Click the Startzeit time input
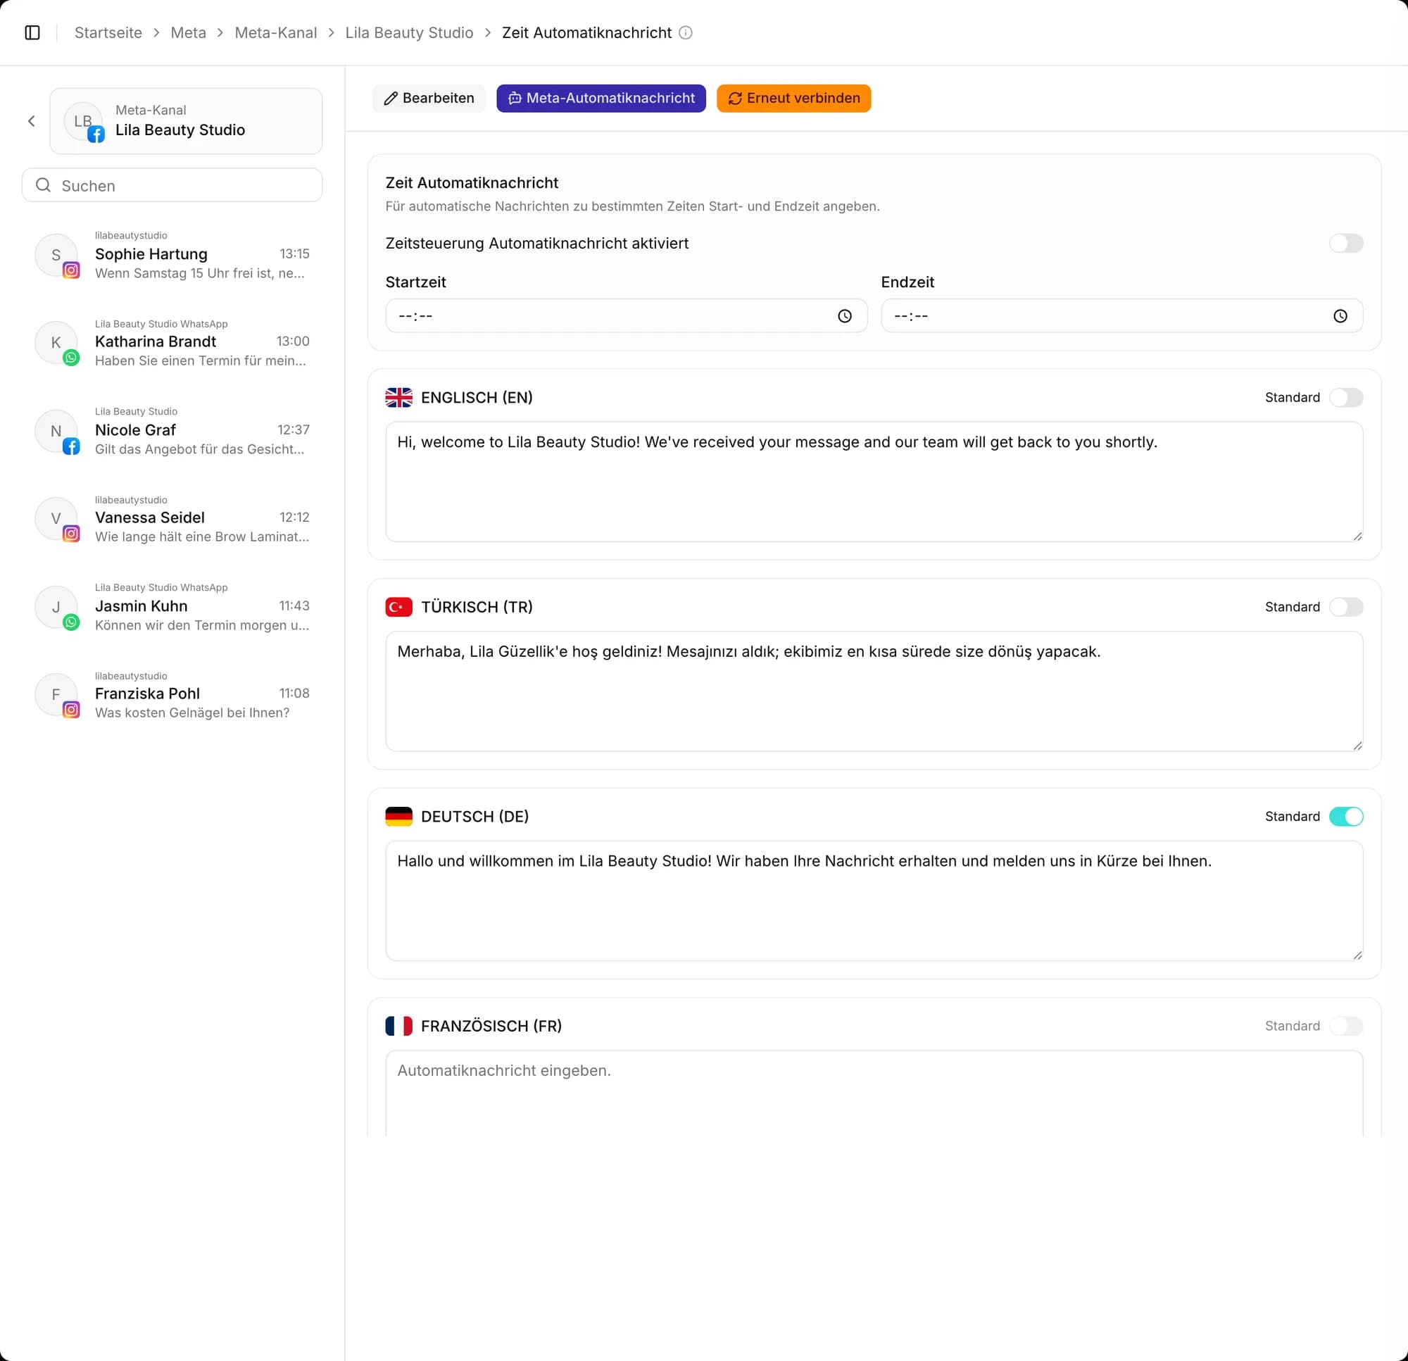 pyautogui.click(x=627, y=316)
